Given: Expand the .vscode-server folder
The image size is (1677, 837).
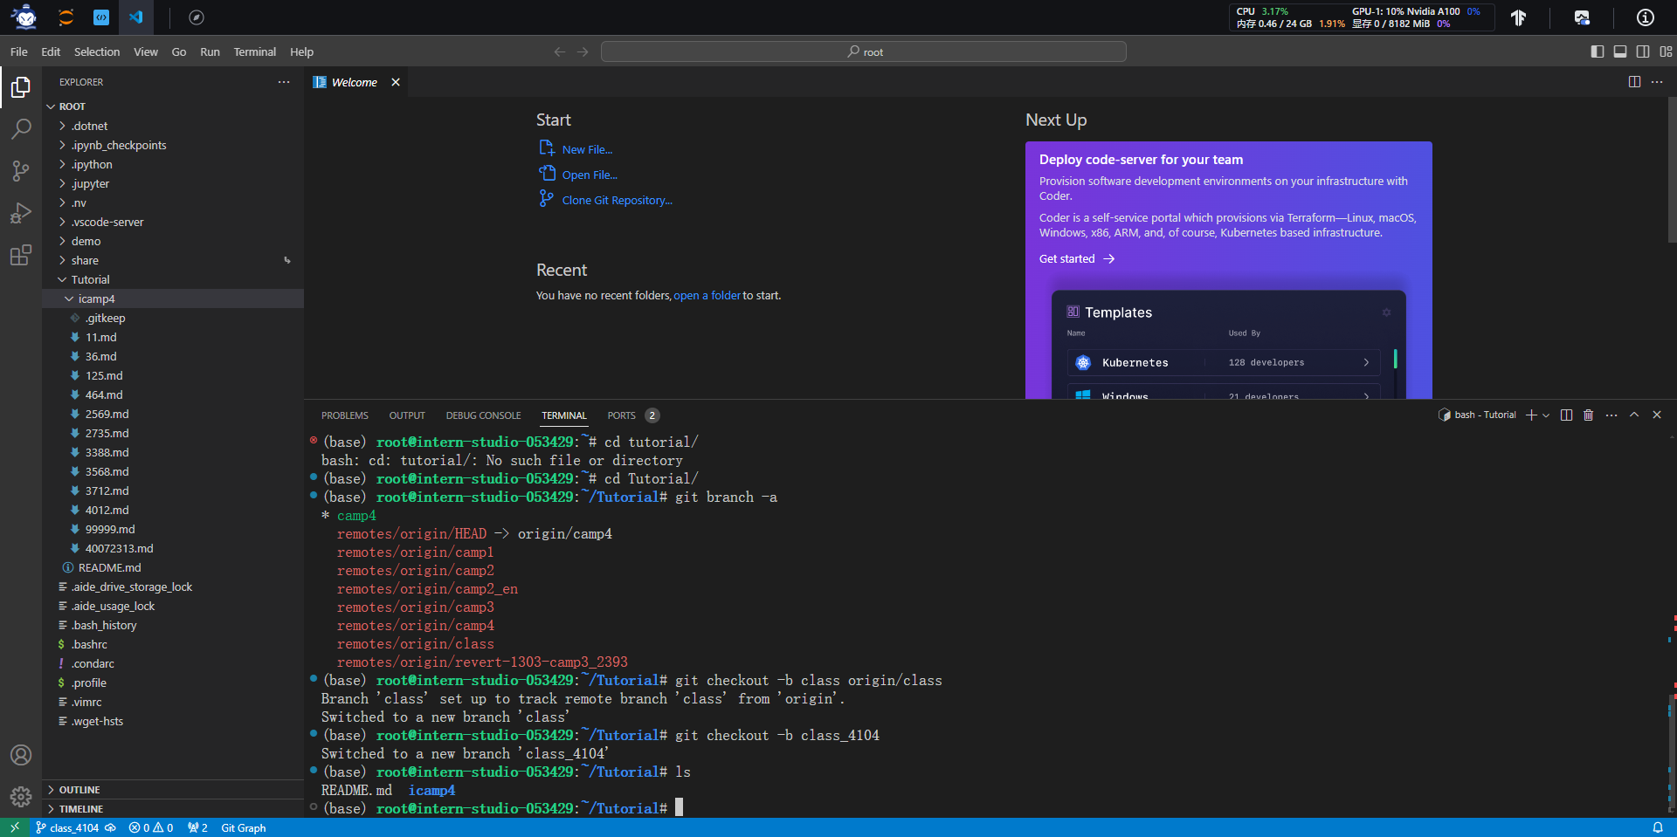Looking at the screenshot, I should pyautogui.click(x=173, y=222).
